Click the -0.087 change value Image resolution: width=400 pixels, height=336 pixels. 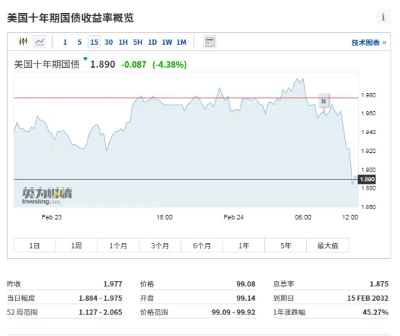(x=134, y=64)
